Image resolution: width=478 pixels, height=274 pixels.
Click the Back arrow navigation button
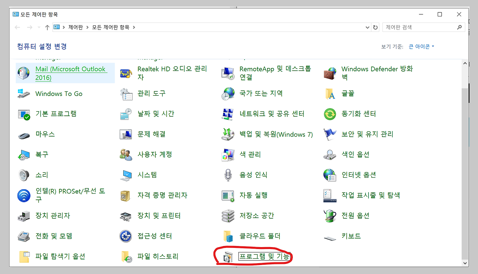tap(17, 27)
